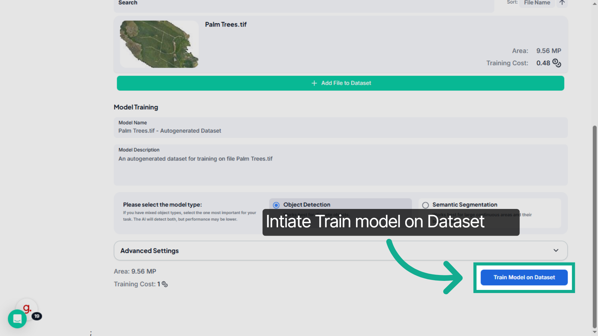598x336 pixels.
Task: Click the scrollbar up arrow
Action: pyautogui.click(x=594, y=3)
